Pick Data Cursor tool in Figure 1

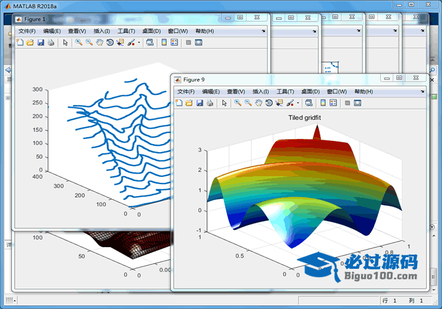coord(120,43)
